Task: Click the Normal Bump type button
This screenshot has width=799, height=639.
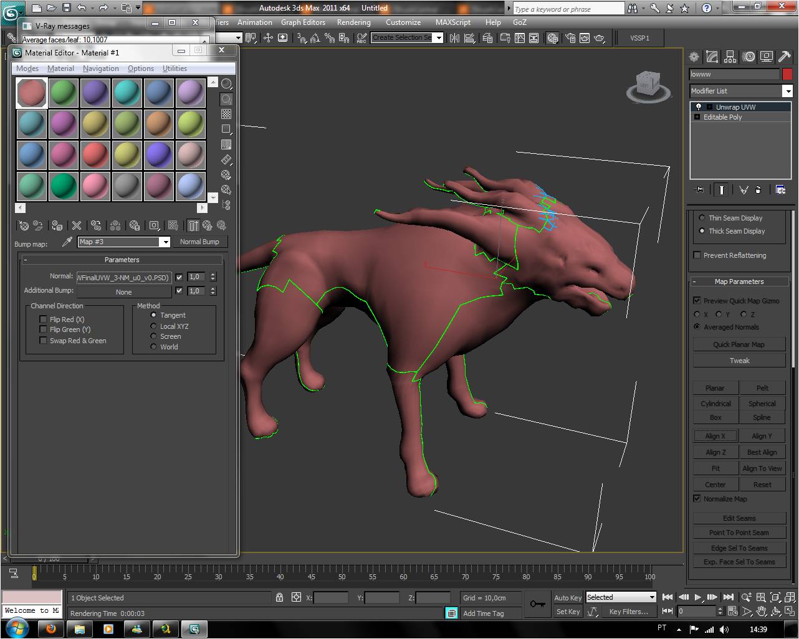Action: 199,242
